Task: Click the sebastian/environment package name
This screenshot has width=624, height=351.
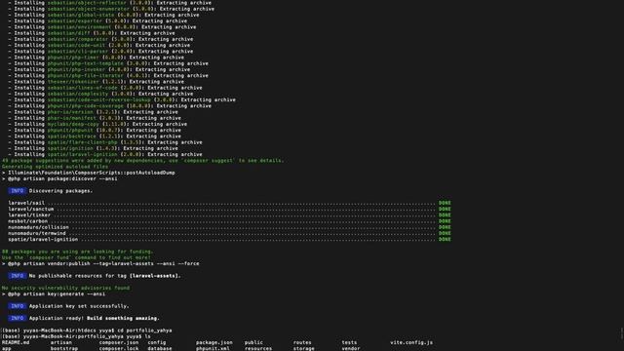Action: click(79, 27)
